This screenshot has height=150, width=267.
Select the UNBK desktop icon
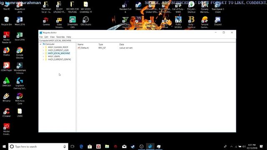coord(20,113)
